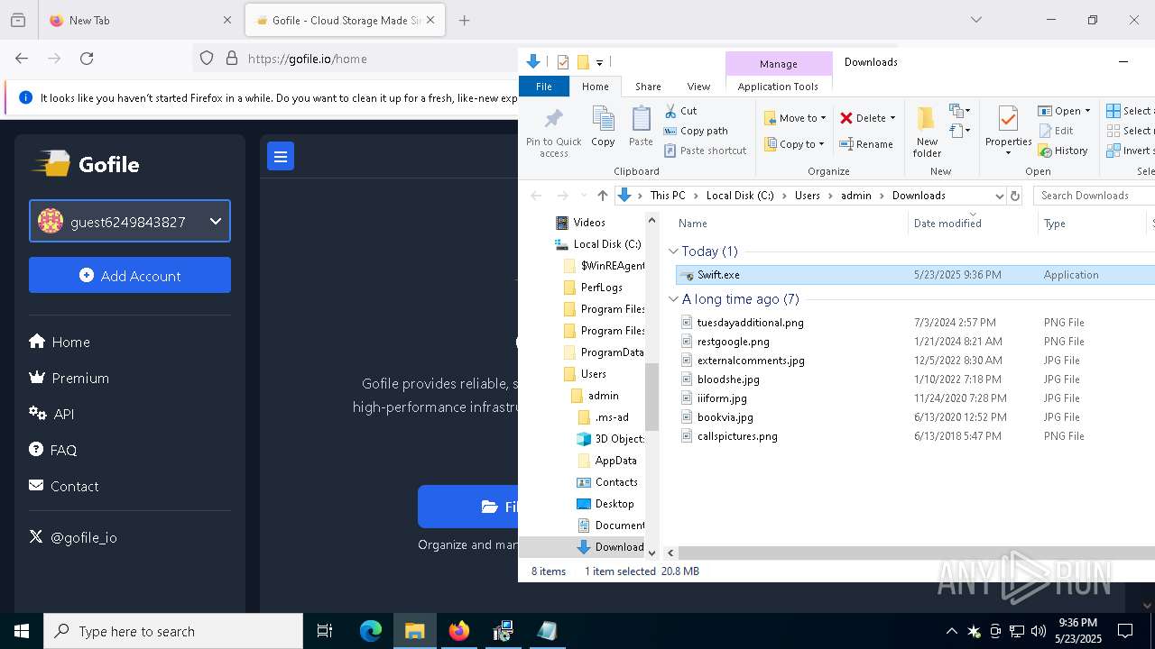Go up one folder level in Explorer
The height and width of the screenshot is (649, 1155).
pyautogui.click(x=603, y=196)
